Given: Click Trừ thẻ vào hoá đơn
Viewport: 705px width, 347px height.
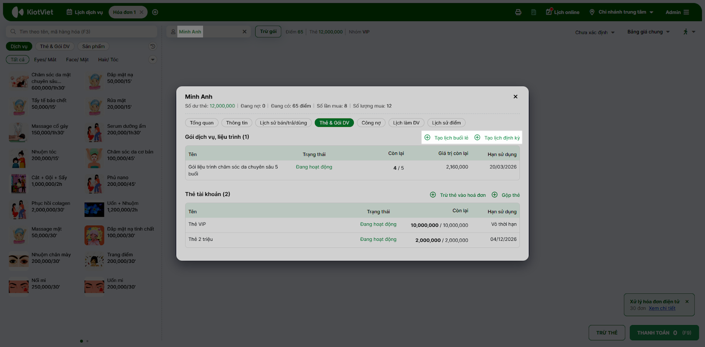Looking at the screenshot, I should [458, 195].
